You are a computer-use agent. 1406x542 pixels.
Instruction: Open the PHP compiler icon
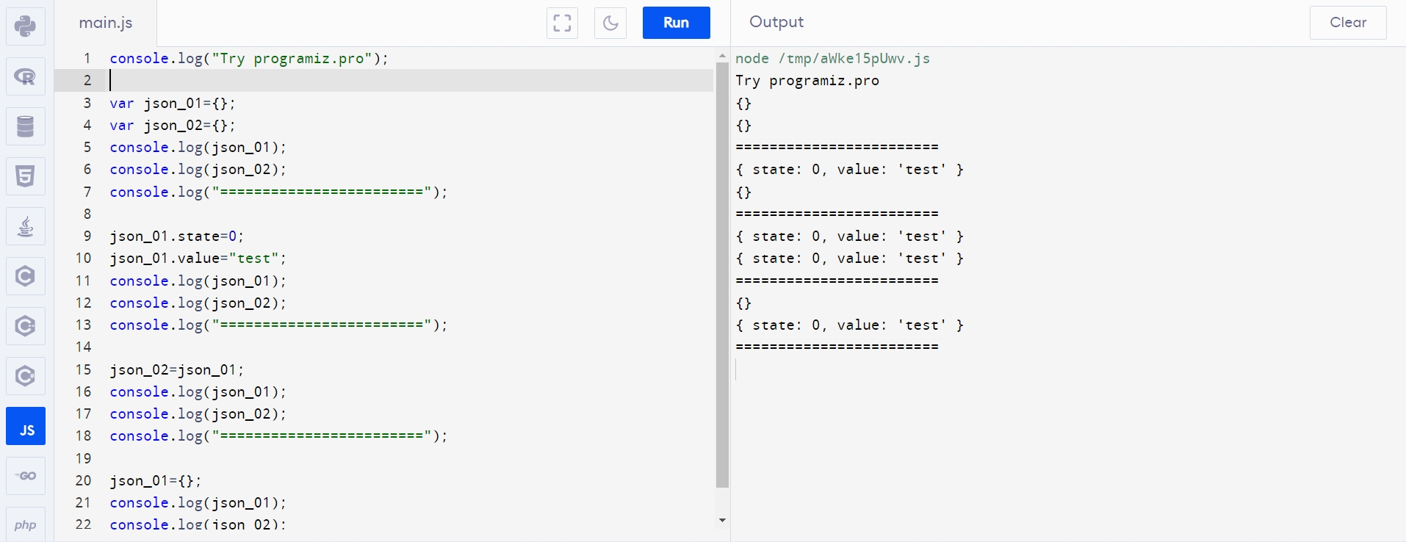pos(26,524)
